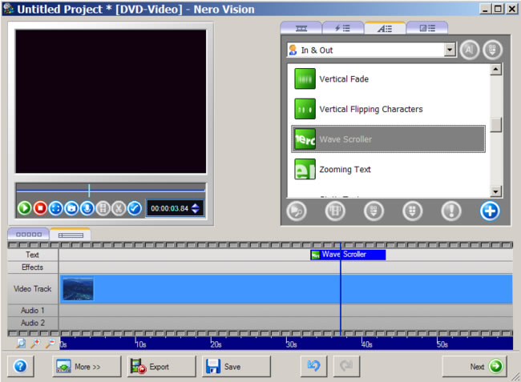Open the video effects tab
The height and width of the screenshot is (382, 521).
tap(342, 28)
